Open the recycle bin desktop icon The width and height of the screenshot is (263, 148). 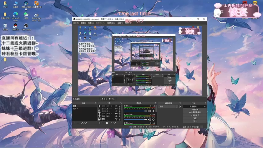[x=5, y=27]
